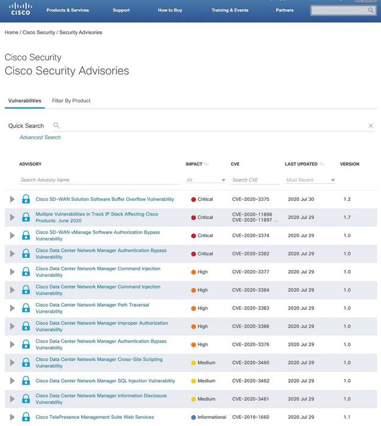The width and height of the screenshot is (381, 426).
Task: Click the Quick Search text field
Action: [x=213, y=125]
